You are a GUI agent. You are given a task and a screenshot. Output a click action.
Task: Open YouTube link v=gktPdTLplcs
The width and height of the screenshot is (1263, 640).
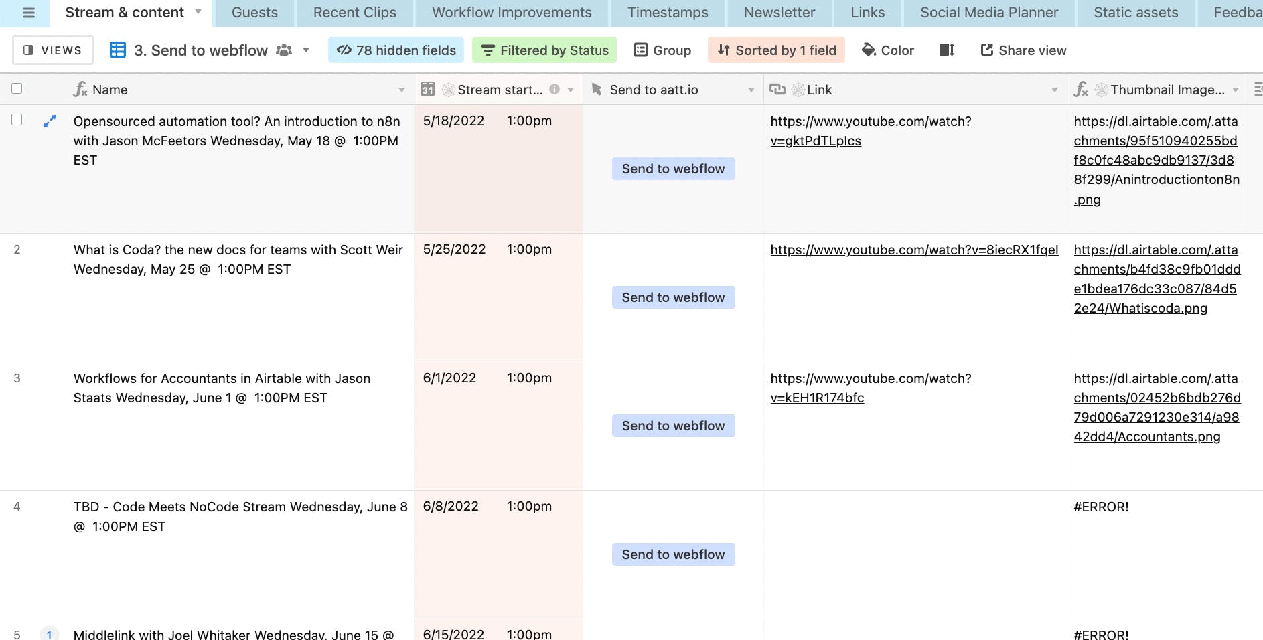(x=871, y=131)
